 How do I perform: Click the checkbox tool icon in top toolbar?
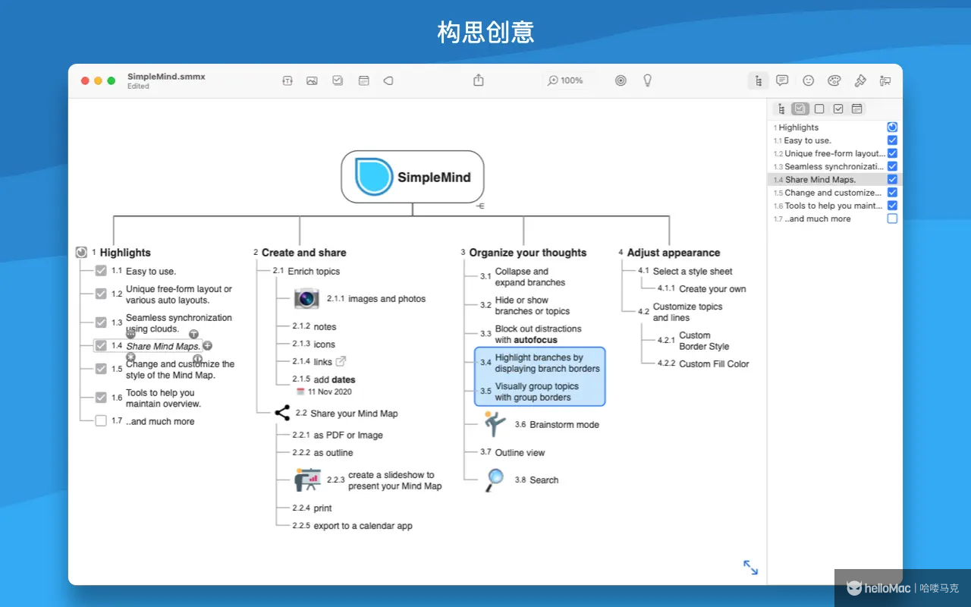tap(338, 80)
